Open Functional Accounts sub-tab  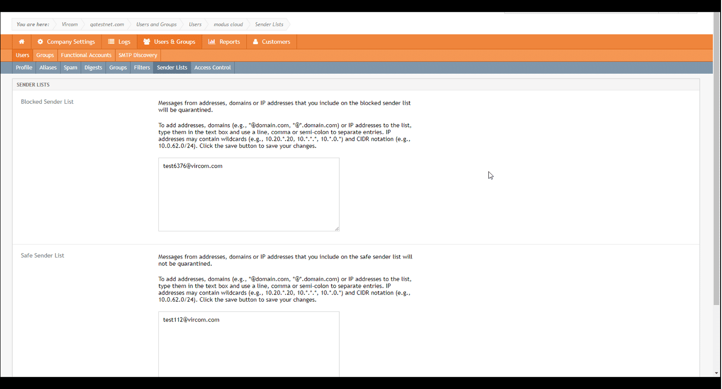tap(86, 55)
